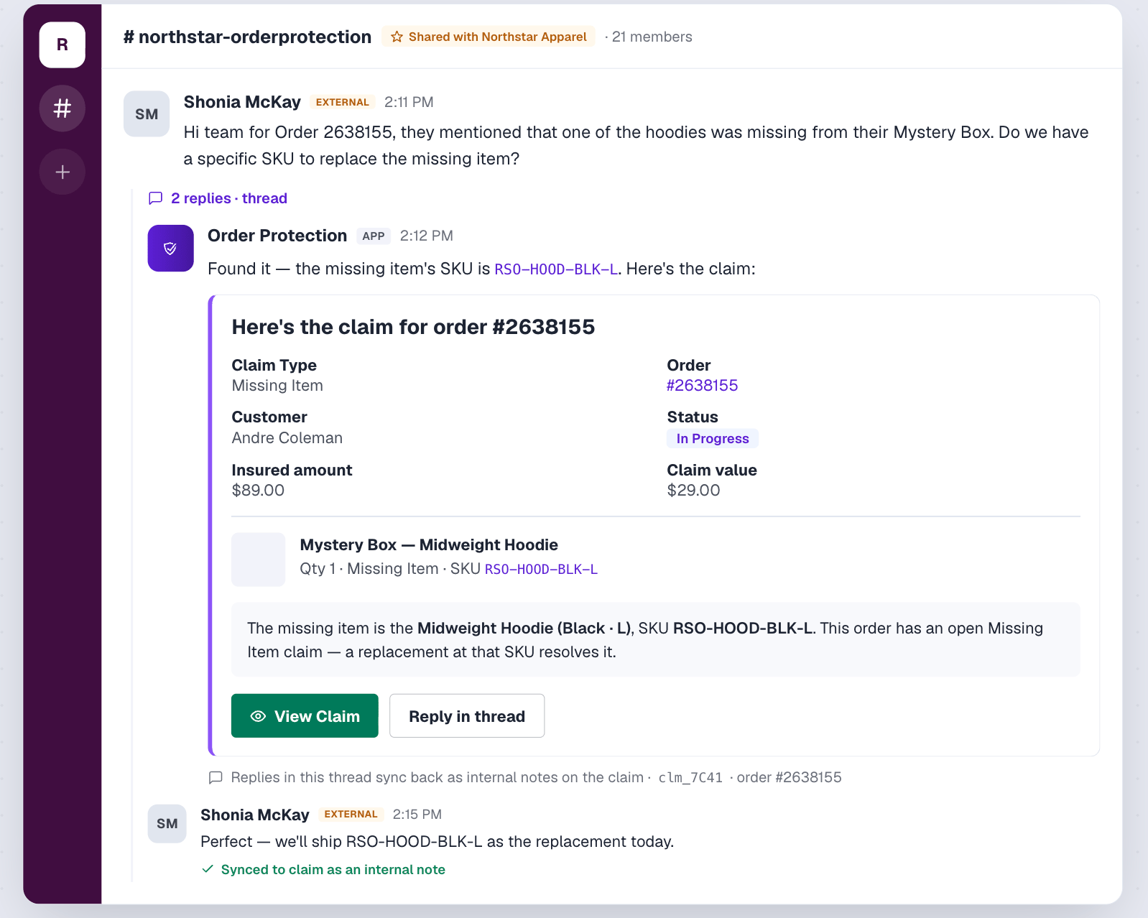Open order #2638155 link under Order
This screenshot has width=1148, height=918.
(702, 385)
